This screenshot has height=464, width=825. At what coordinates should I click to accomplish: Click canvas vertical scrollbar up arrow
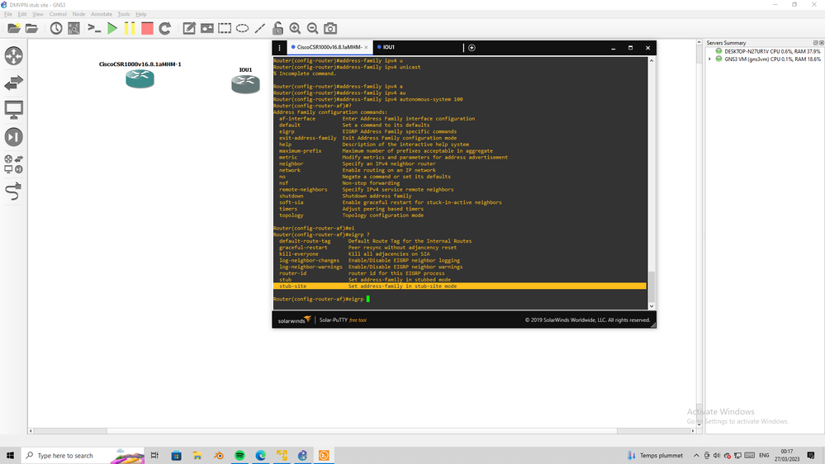[699, 42]
